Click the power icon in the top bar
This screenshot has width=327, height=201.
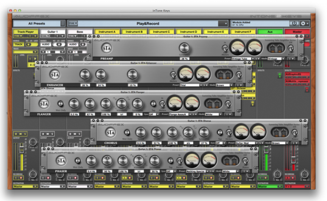point(294,23)
